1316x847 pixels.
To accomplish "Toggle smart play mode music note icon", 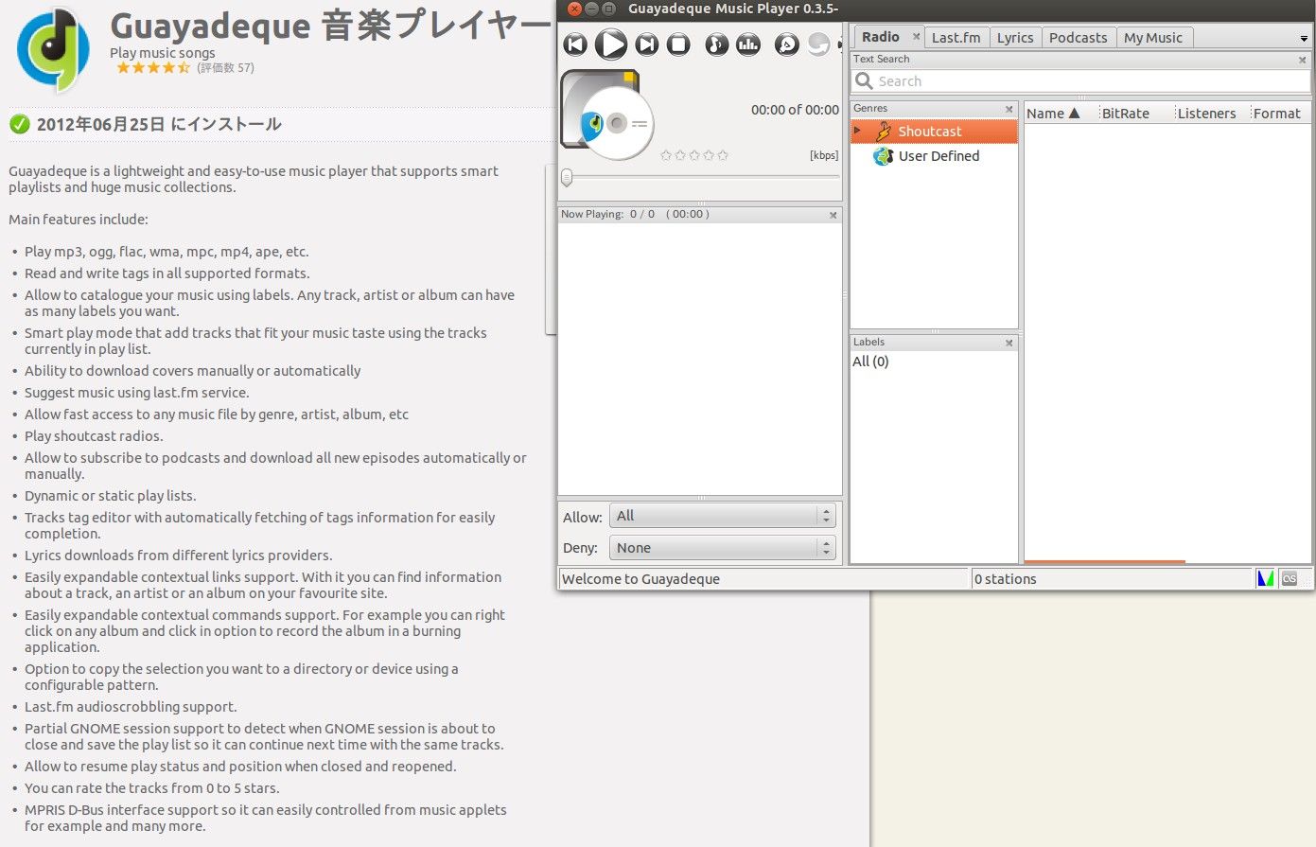I will click(x=717, y=44).
